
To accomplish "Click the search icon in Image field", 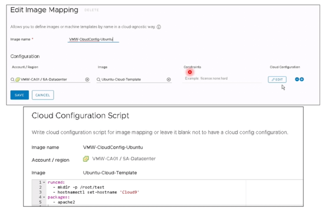I will (99, 80).
